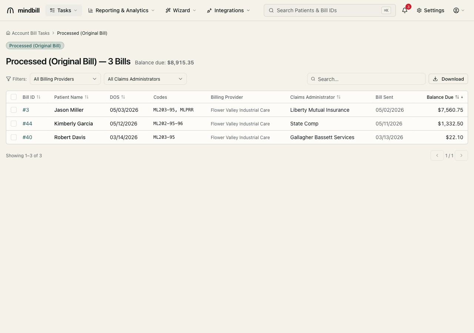This screenshot has height=333, width=474.
Task: Open the notifications bell
Action: point(405,10)
